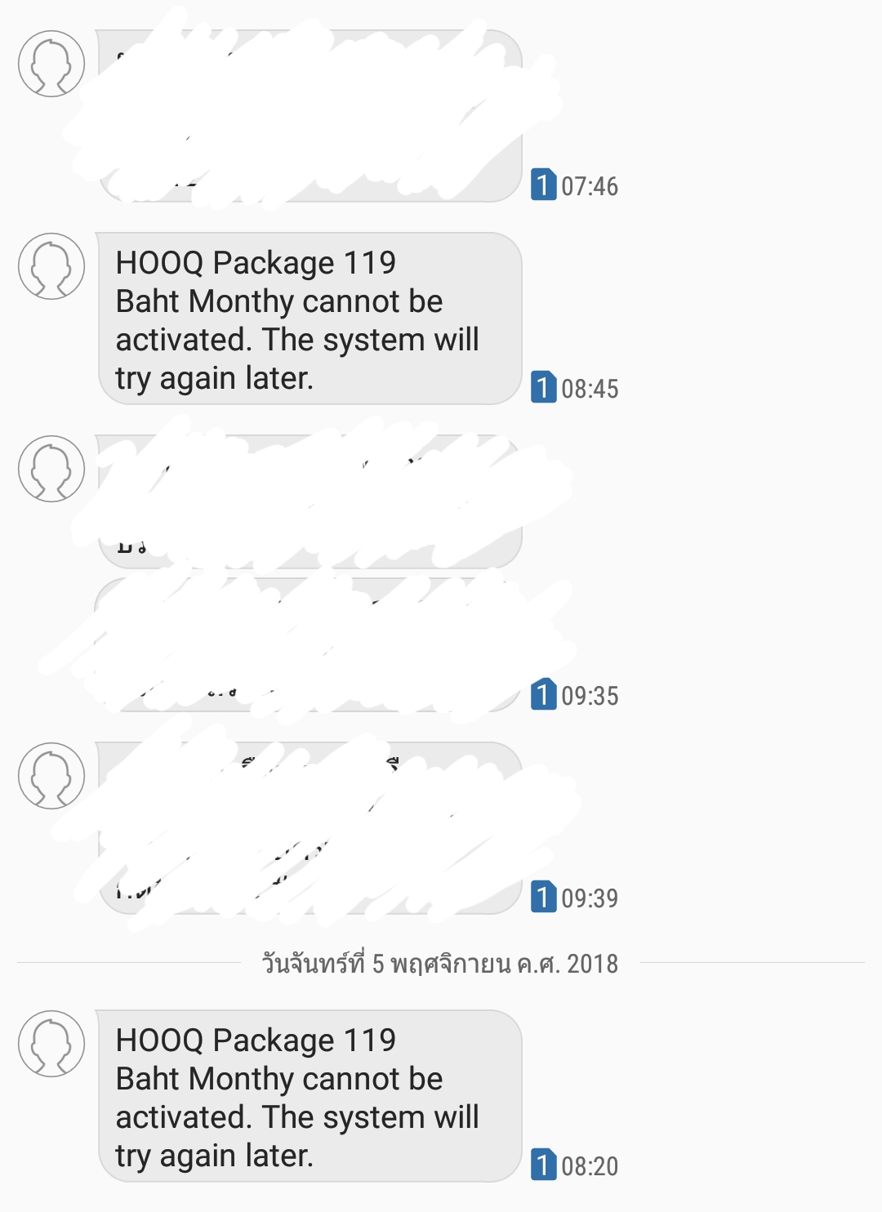Select the scribbled-out message sent at 09:39

(310, 828)
